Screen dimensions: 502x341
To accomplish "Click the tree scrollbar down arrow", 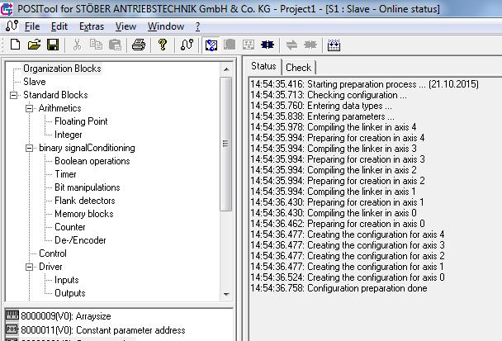I will [226, 294].
